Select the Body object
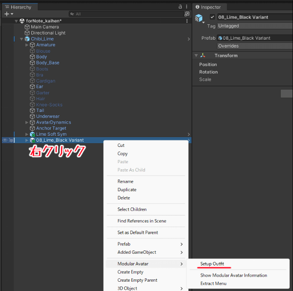This screenshot has width=293, height=291. pyautogui.click(x=42, y=57)
